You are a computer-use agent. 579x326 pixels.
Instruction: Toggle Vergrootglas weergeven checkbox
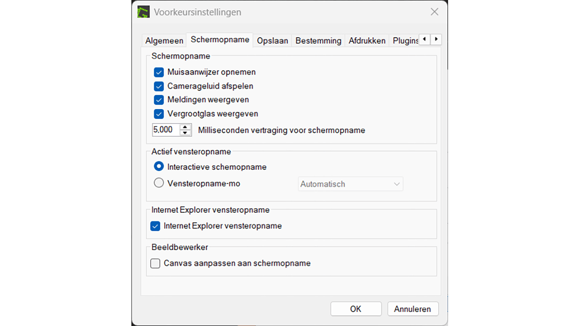[x=159, y=114]
